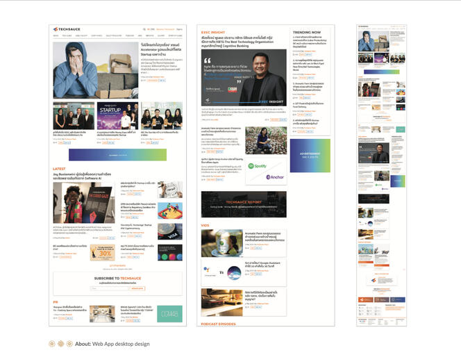Open trending article number 3
This screenshot has width=461, height=364.
[308, 87]
